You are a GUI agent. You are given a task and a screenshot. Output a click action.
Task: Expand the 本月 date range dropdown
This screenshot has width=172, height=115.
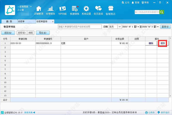tap(120, 27)
